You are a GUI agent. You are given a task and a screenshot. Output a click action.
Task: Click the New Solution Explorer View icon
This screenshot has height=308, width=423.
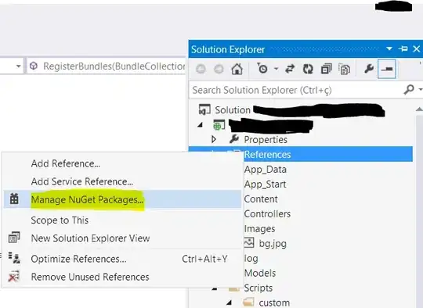14,238
